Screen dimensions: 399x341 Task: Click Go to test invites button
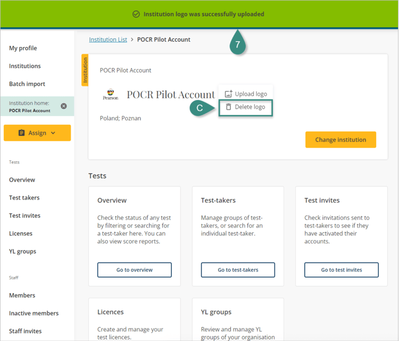(x=341, y=270)
